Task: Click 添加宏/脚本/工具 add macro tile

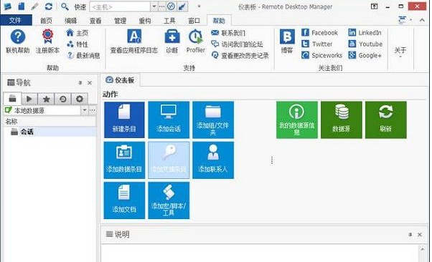Action: pos(169,200)
